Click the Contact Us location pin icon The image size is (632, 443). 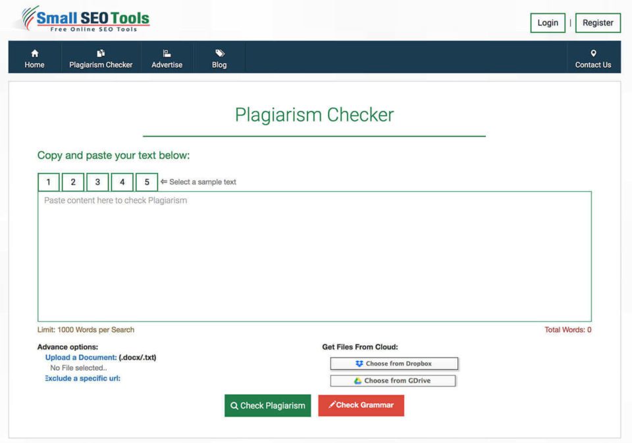593,53
